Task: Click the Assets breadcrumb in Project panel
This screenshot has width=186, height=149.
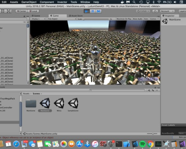Action: point(26,94)
